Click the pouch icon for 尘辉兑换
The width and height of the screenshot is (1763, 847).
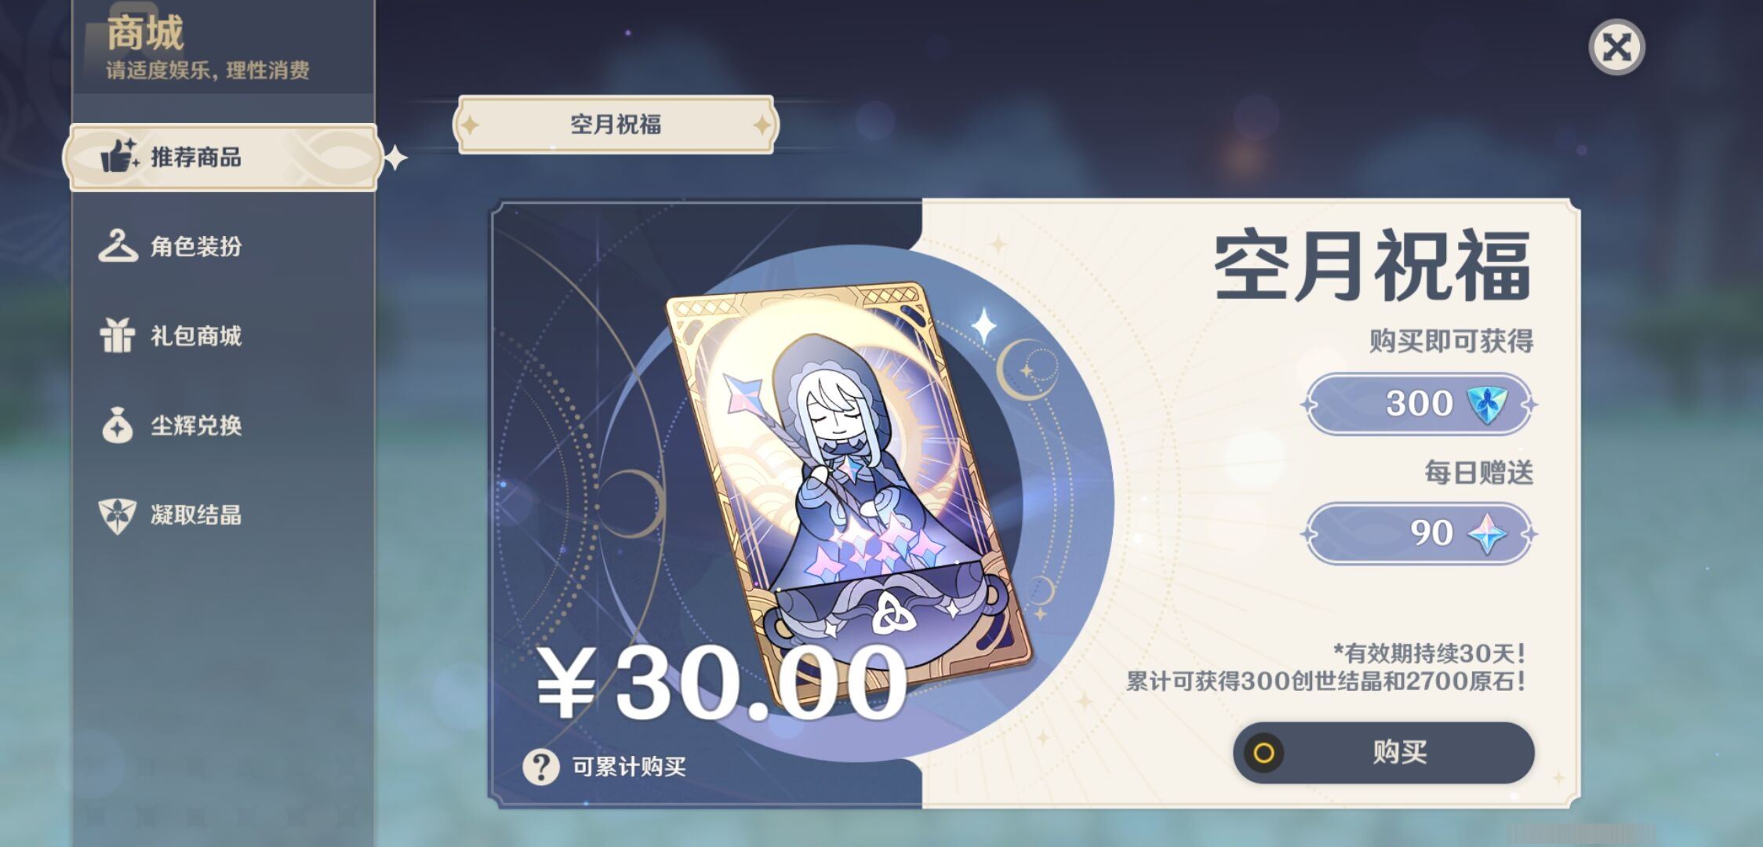point(118,425)
